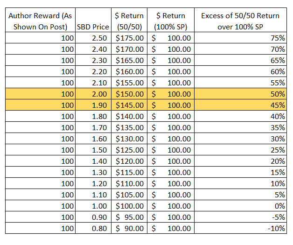Screen dimensions: 293x245
Task: Click the 25% excess return cell
Action: tap(240, 150)
